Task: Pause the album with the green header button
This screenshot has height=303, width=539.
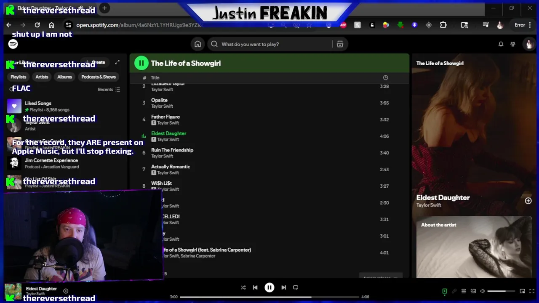Action: pyautogui.click(x=141, y=63)
